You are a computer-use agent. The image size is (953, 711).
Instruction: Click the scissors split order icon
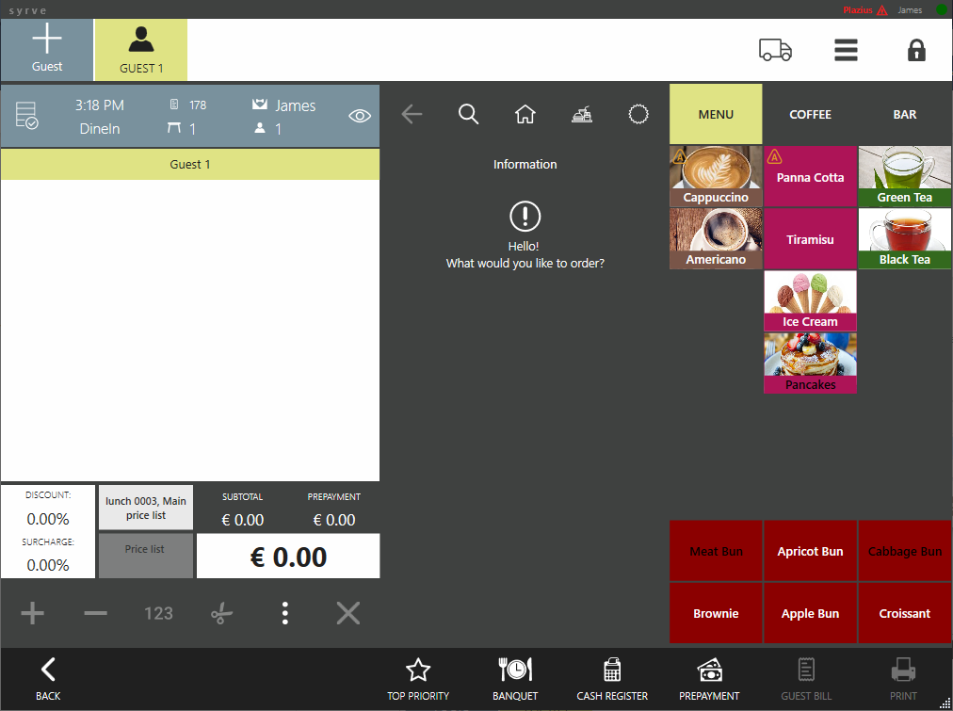point(221,614)
